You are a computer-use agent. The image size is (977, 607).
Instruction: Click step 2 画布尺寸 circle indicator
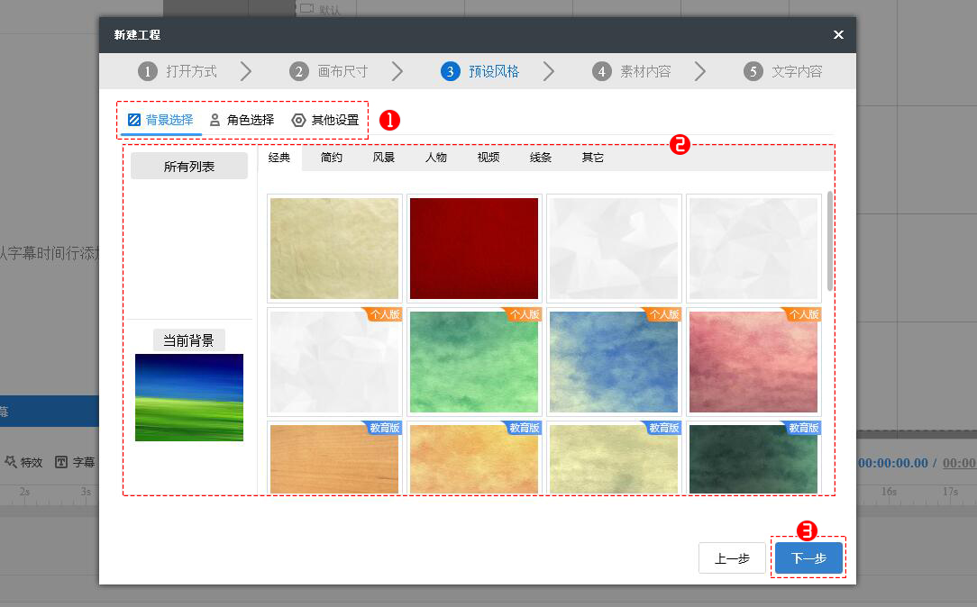[298, 70]
